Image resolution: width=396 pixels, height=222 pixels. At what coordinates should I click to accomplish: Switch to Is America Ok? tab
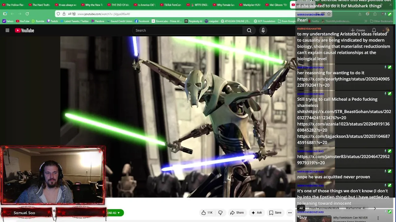(x=144, y=5)
